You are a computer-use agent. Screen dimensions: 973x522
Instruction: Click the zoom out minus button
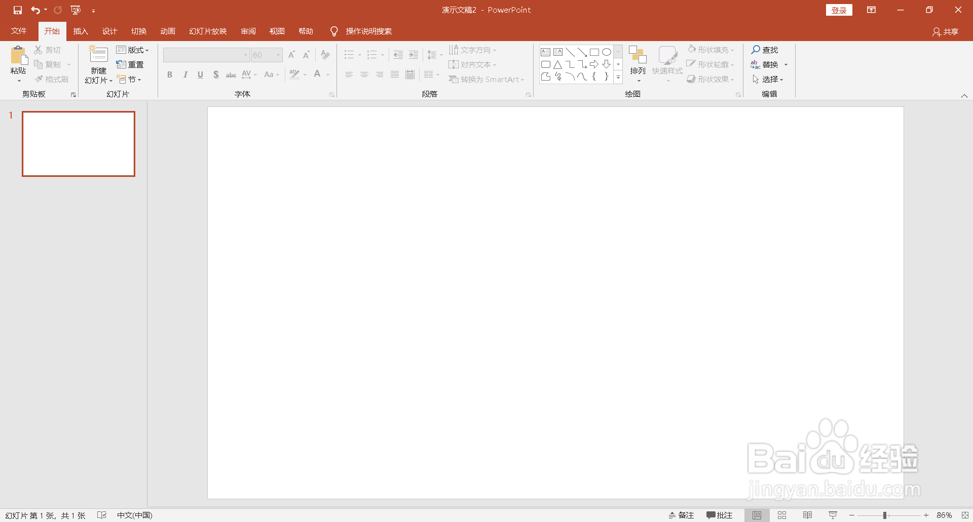coord(852,515)
